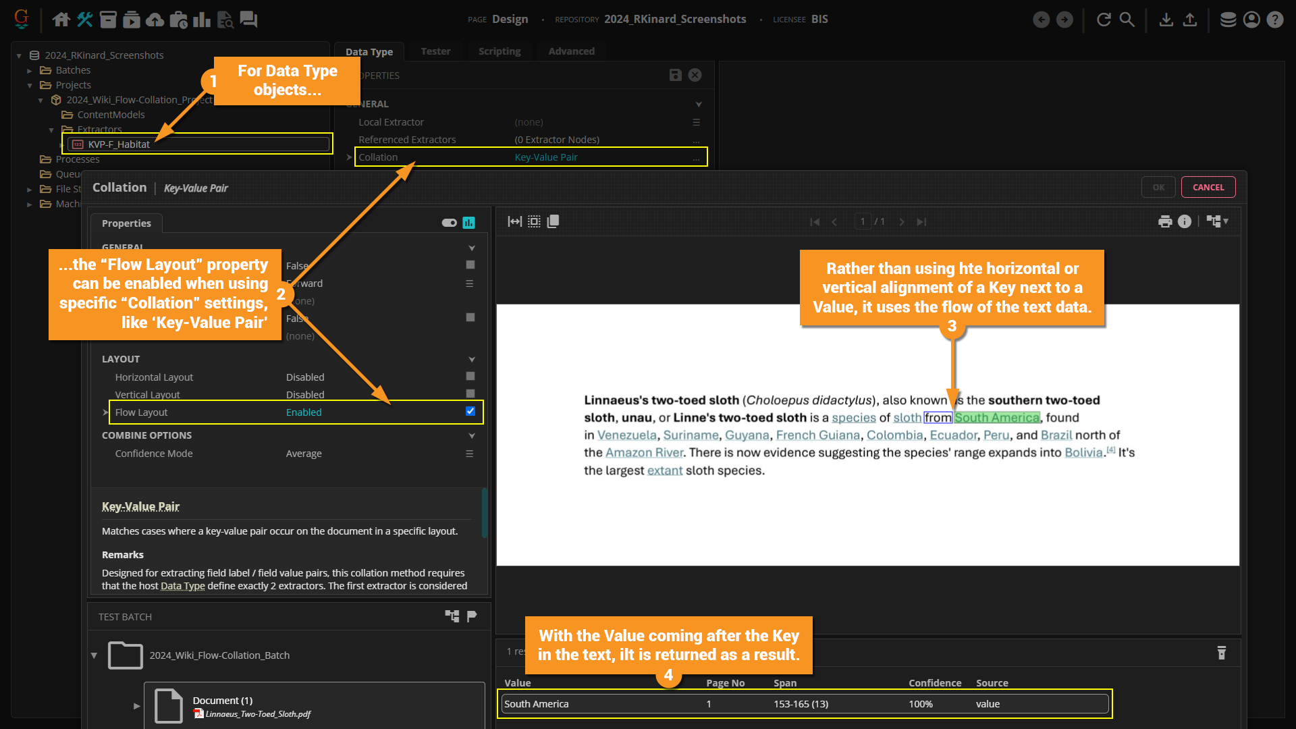Collapse the LAYOUT section

tap(471, 359)
